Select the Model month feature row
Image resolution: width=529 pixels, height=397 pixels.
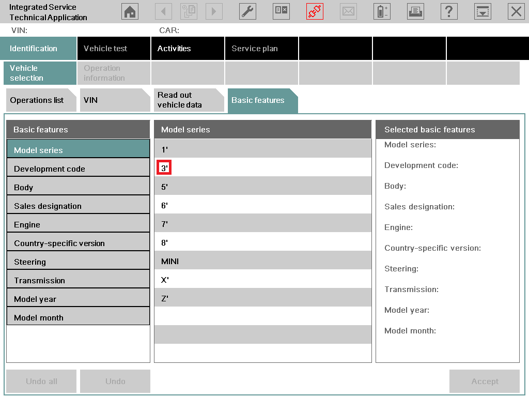point(79,316)
